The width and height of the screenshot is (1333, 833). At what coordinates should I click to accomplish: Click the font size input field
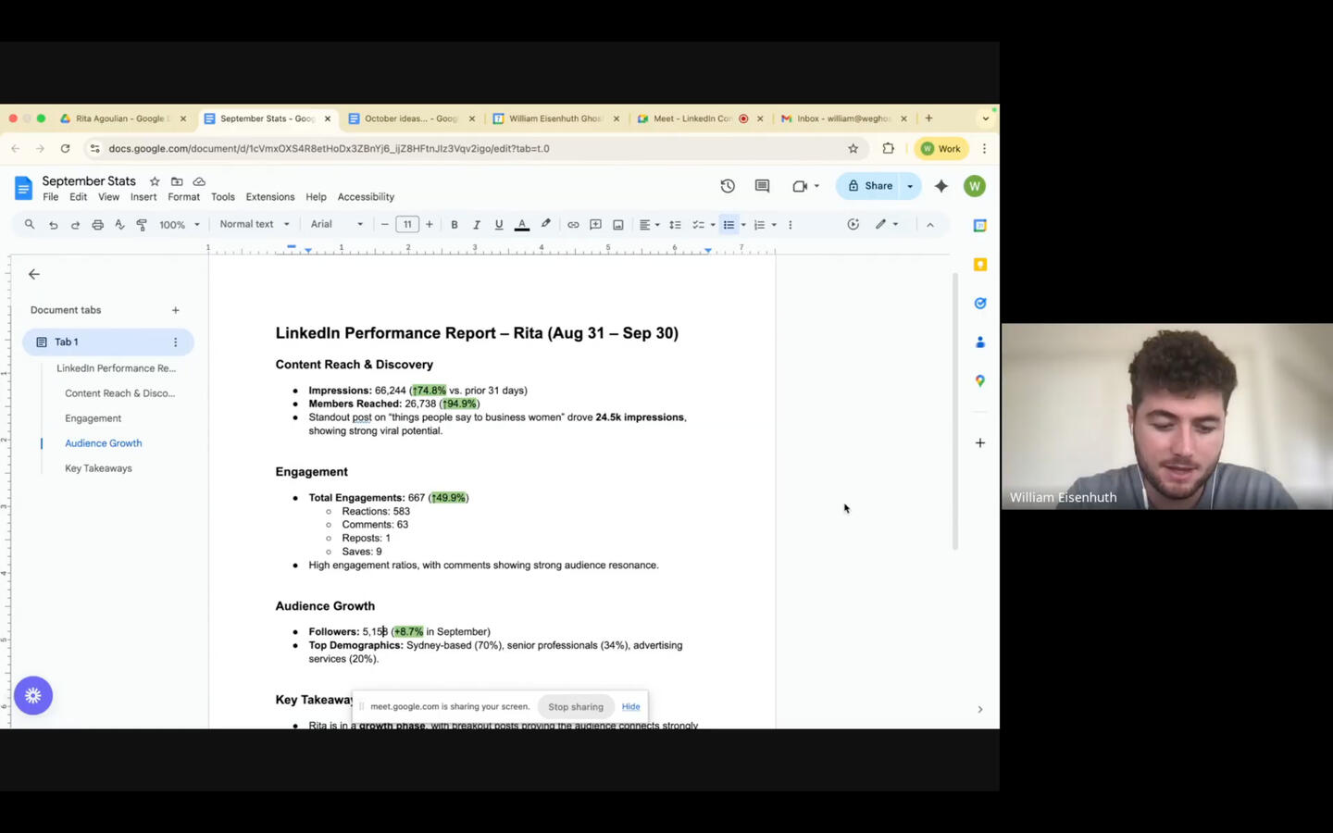pyautogui.click(x=407, y=224)
